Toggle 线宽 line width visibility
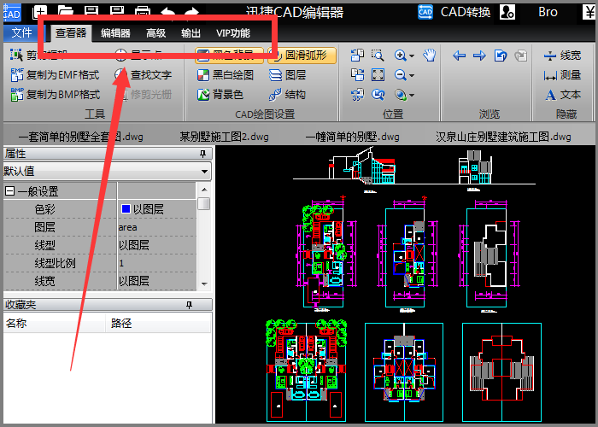The width and height of the screenshot is (598, 427). pyautogui.click(x=562, y=56)
